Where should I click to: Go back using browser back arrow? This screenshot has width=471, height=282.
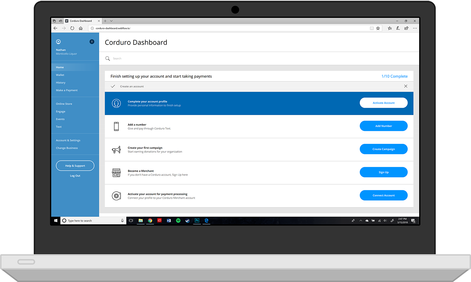(x=55, y=28)
